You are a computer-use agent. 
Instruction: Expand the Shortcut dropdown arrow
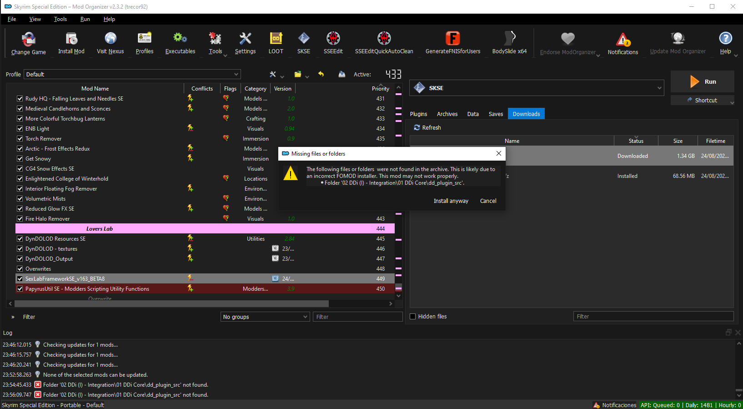click(x=732, y=103)
